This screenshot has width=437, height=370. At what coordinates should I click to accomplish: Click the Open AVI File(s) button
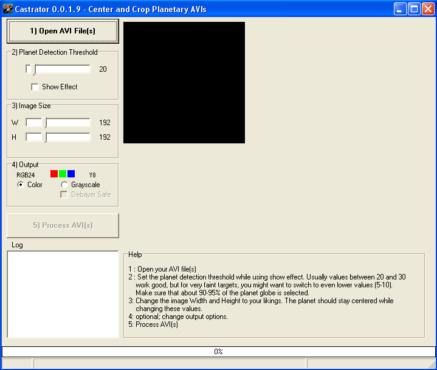tap(63, 31)
